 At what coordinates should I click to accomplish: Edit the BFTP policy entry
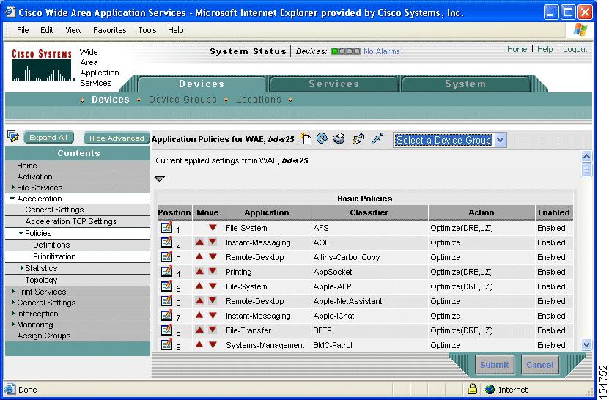click(x=166, y=330)
